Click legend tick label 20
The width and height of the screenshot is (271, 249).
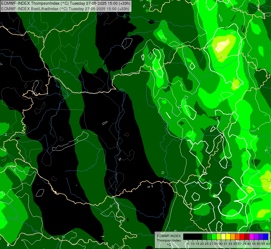click(x=202, y=244)
